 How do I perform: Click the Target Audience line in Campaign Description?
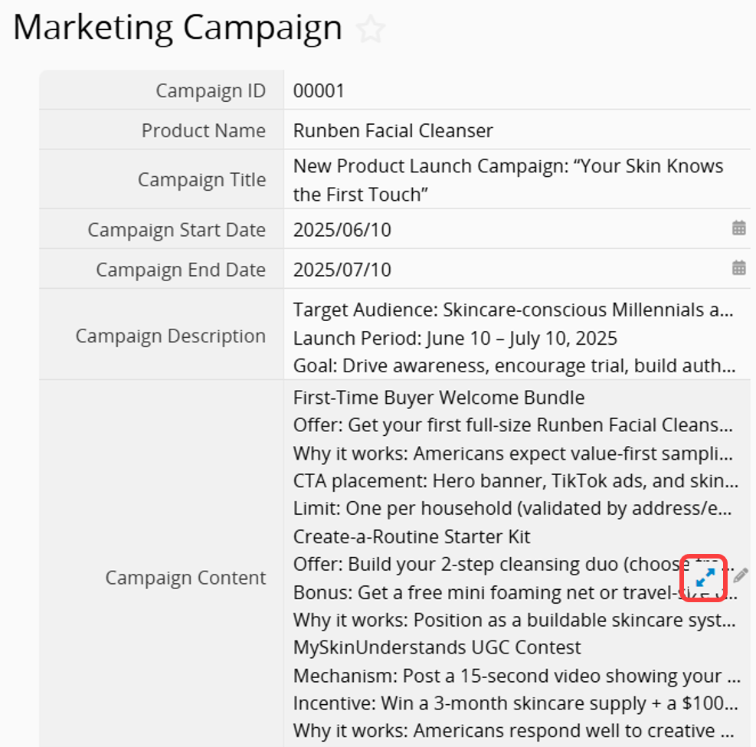[513, 310]
